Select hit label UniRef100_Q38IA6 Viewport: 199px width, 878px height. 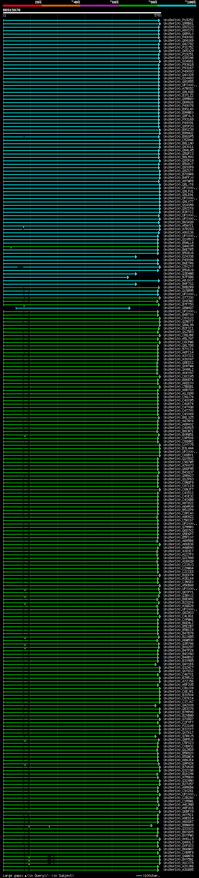pos(178,58)
